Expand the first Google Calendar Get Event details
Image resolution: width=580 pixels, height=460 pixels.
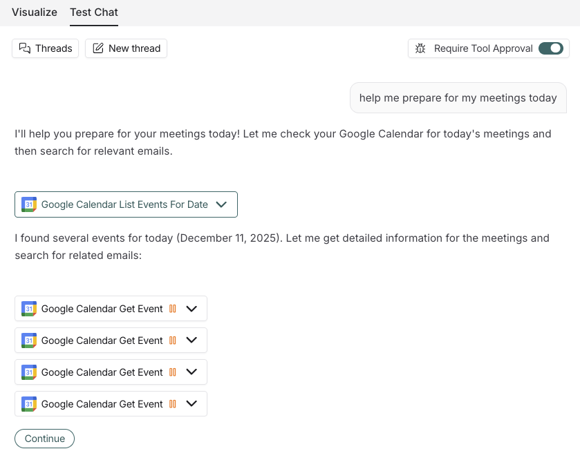pyautogui.click(x=191, y=308)
